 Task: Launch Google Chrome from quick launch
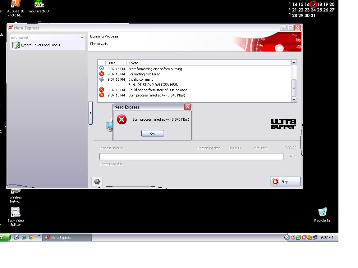pos(31,238)
